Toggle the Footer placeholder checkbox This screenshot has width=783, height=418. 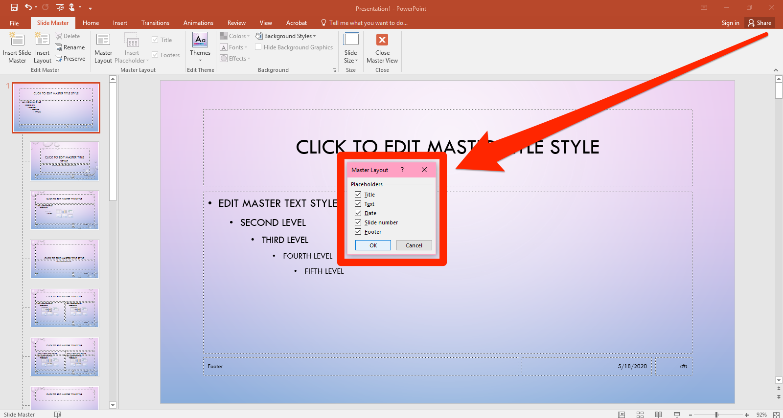(x=358, y=232)
